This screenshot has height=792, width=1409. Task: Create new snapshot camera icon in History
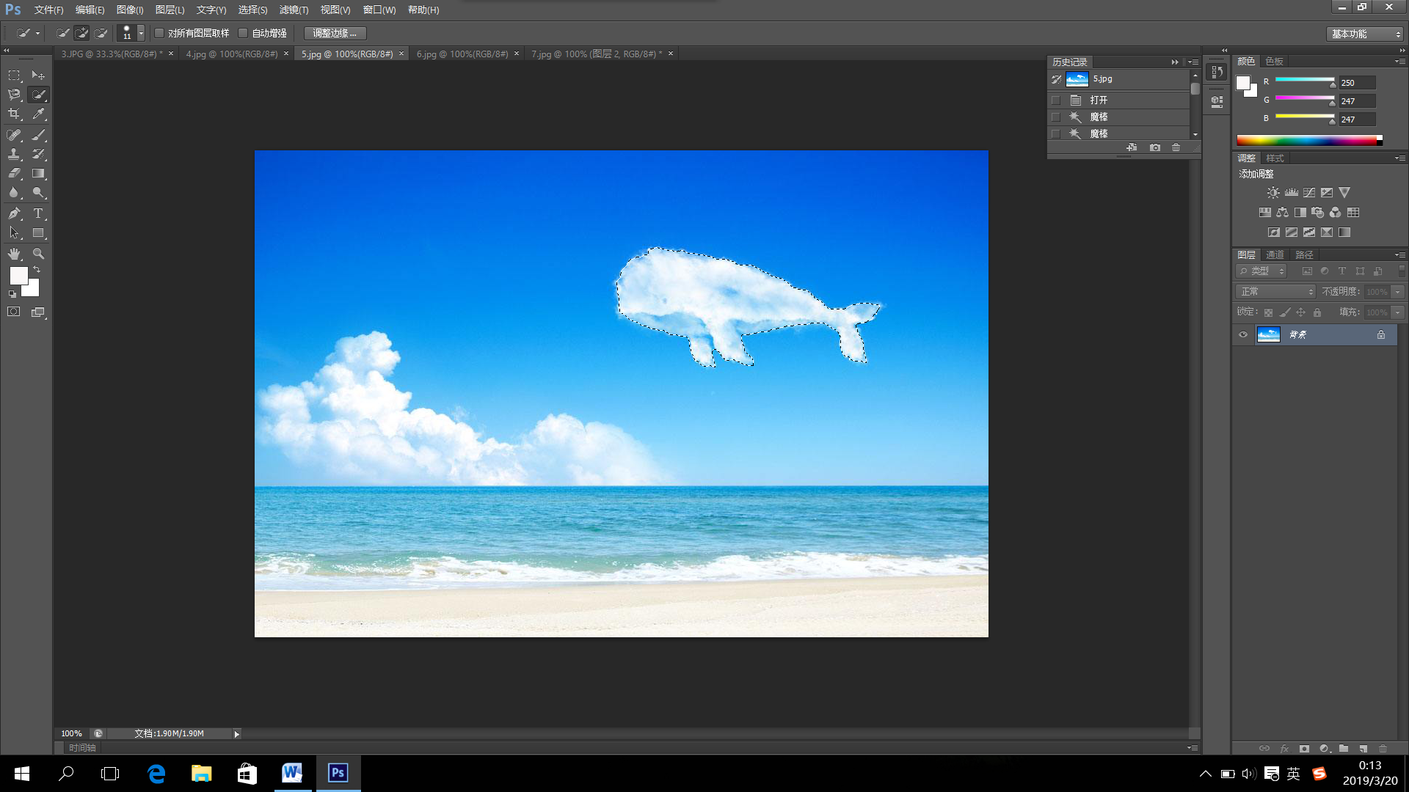point(1155,147)
